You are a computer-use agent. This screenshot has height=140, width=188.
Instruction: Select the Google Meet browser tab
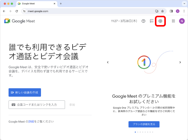[x=36, y=4]
